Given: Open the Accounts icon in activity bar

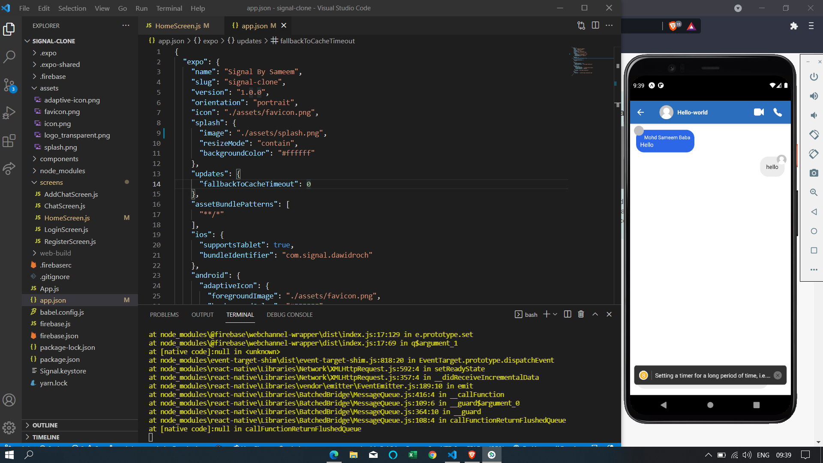Looking at the screenshot, I should pos(9,400).
